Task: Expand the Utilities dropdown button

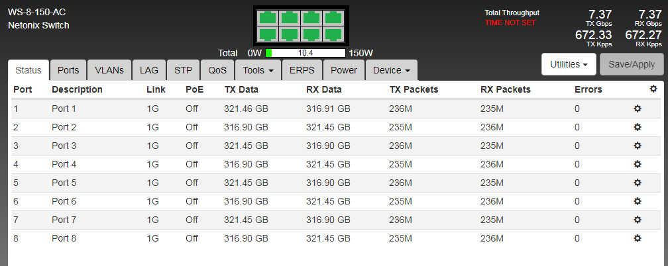Action: point(569,64)
